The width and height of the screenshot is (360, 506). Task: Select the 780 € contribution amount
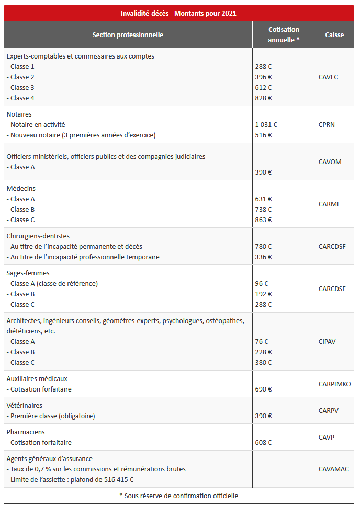(x=263, y=247)
